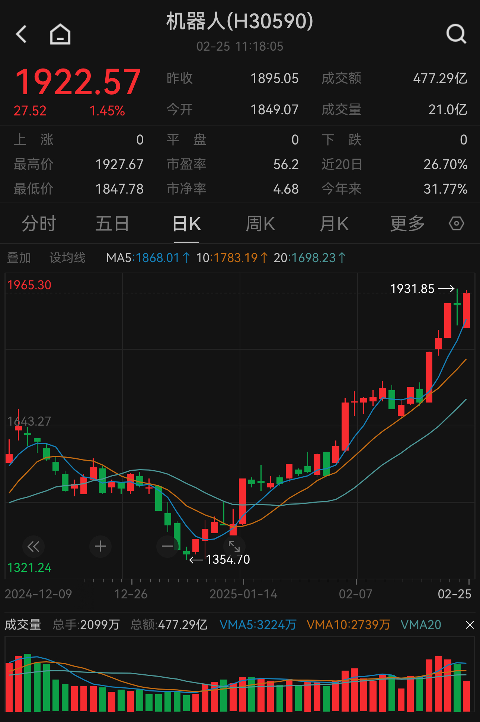Screen dimensions: 480x722
Task: Tap the chart low label 1354.70
Action: pos(228,559)
